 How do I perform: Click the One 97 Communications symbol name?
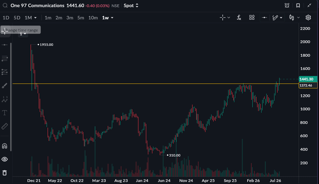coord(37,5)
